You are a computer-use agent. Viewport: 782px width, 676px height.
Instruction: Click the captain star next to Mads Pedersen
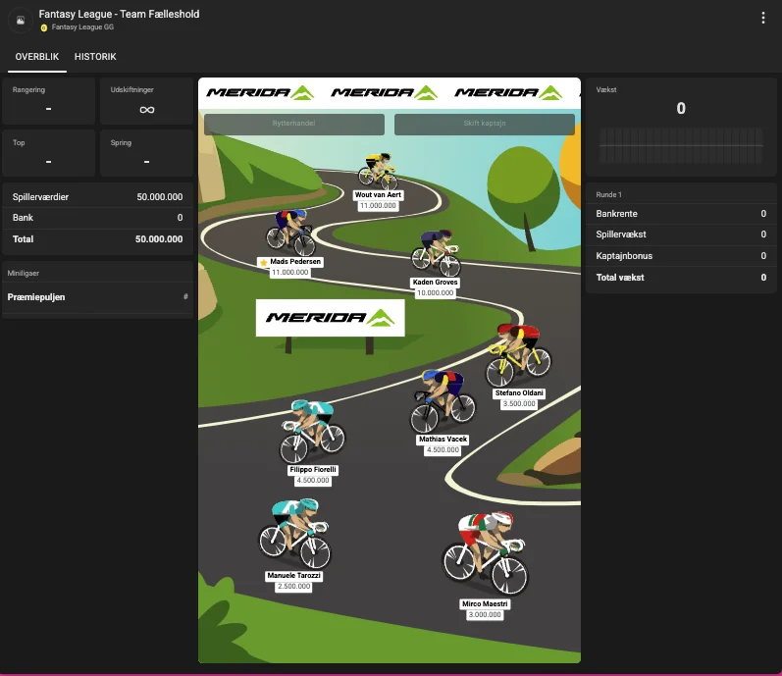coord(263,262)
